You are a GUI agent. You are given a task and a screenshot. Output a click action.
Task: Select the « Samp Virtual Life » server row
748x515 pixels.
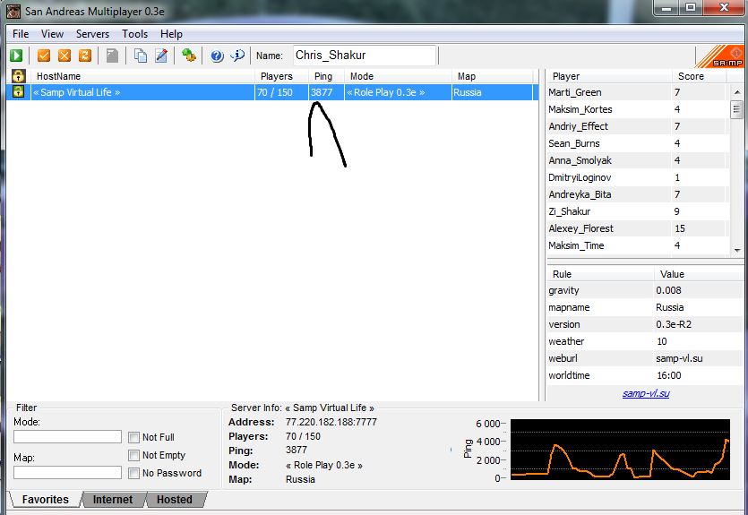click(272, 92)
